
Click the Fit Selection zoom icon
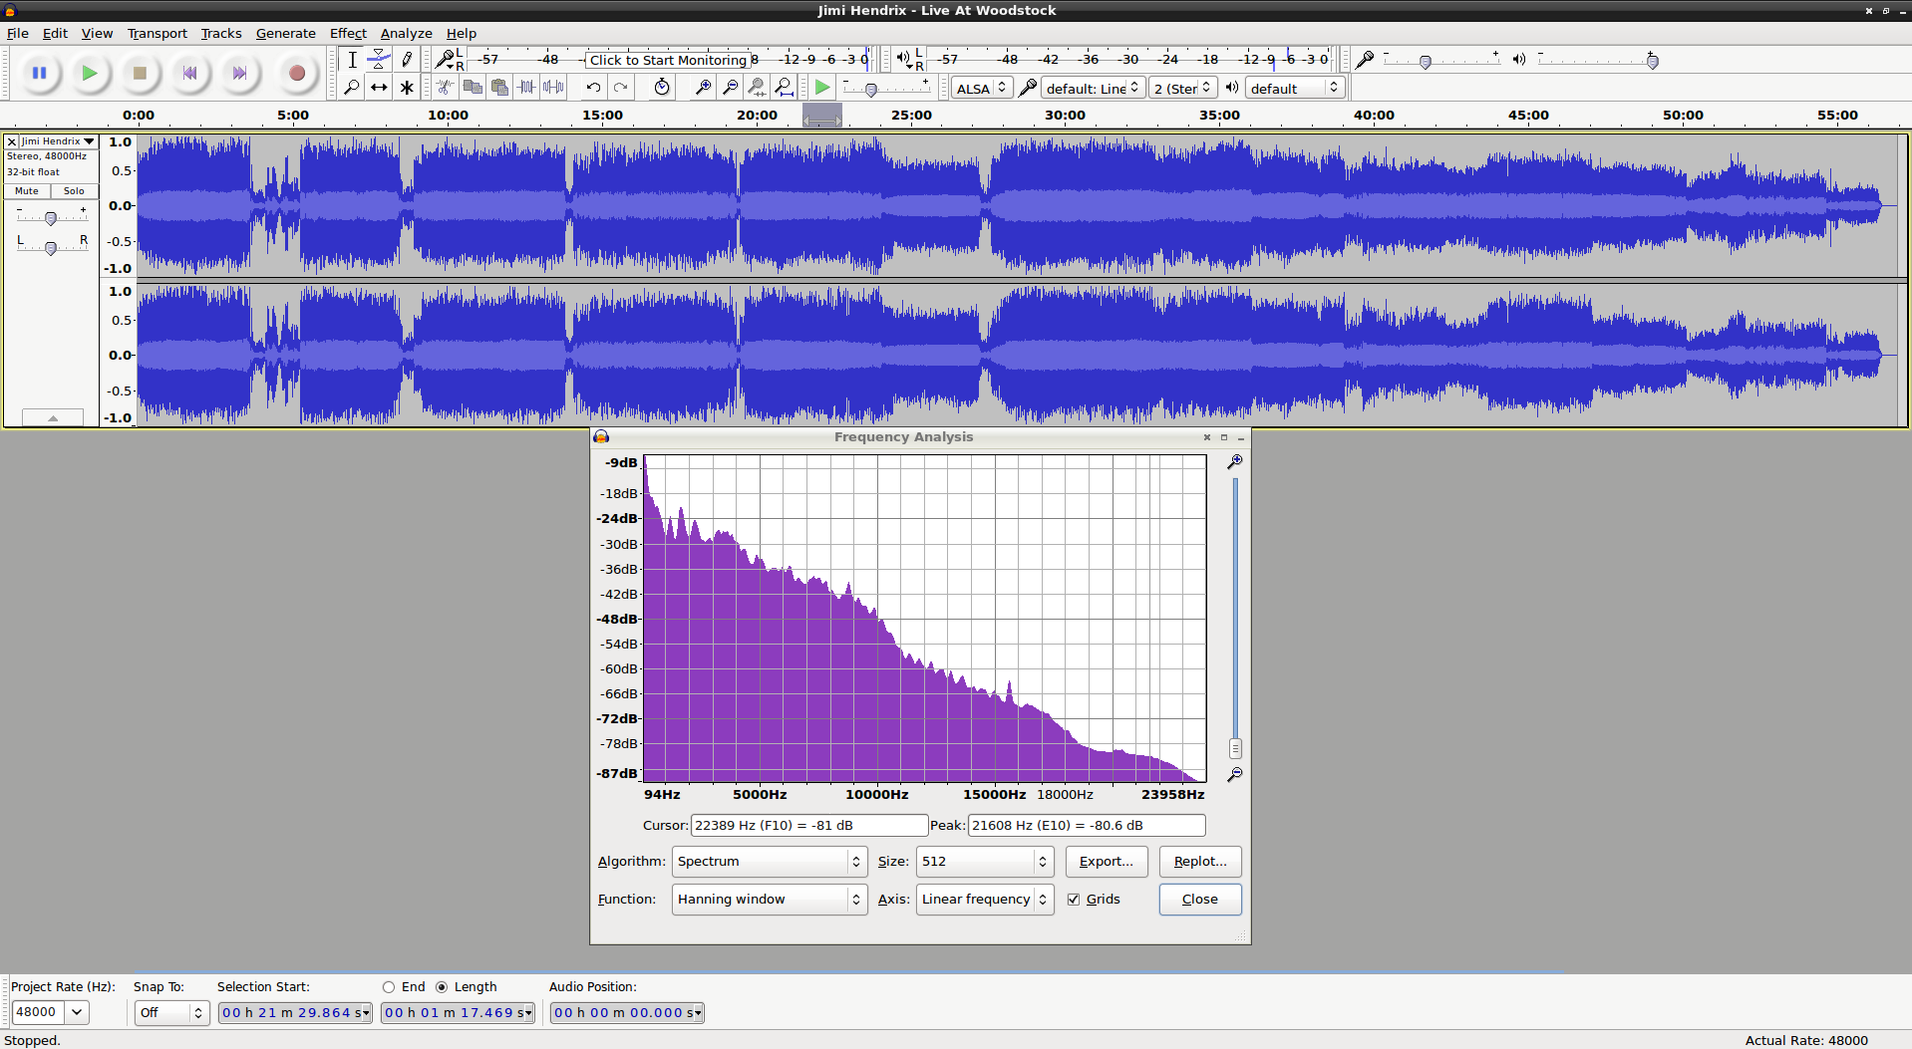pos(757,88)
